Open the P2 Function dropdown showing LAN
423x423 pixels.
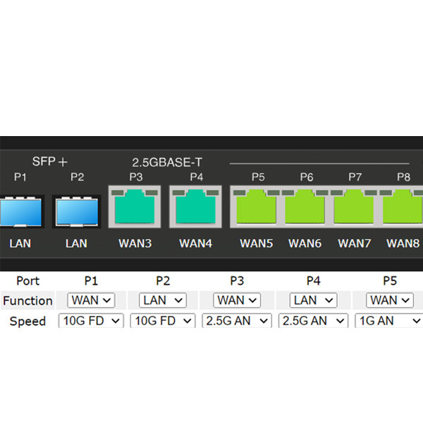tap(163, 300)
